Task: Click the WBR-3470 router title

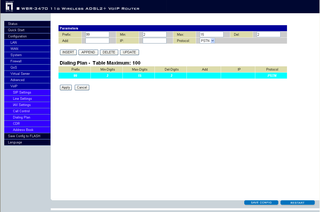Action: coord(78,9)
